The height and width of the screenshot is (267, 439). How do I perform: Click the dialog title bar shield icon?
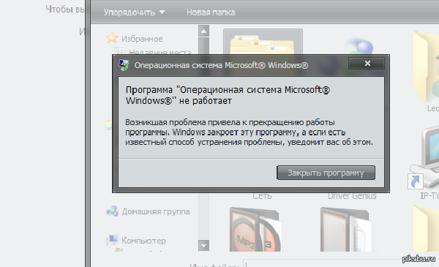tap(124, 65)
